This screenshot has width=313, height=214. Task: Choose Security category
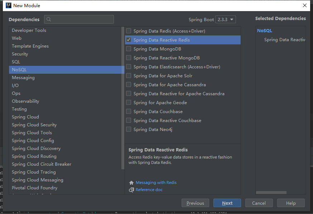click(65, 54)
